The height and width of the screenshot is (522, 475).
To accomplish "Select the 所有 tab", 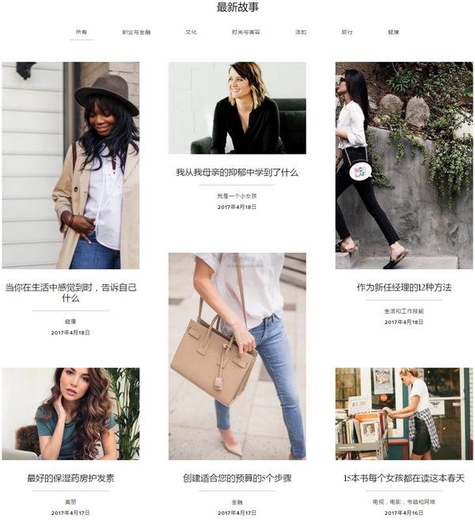I will 82,32.
